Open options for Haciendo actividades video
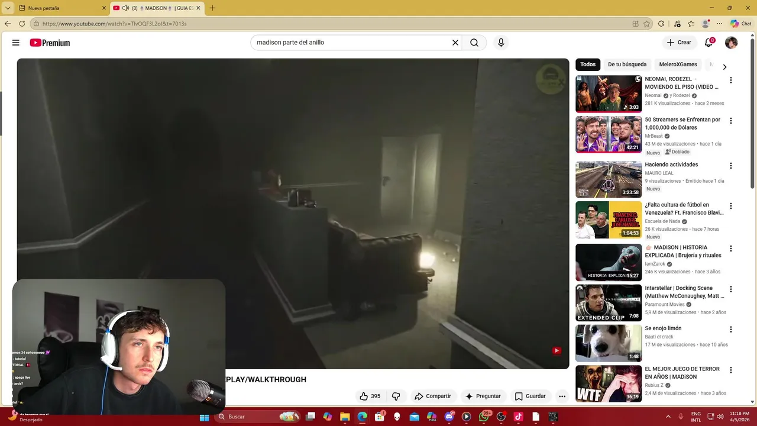Screen dimensions: 757x426 tap(730, 166)
